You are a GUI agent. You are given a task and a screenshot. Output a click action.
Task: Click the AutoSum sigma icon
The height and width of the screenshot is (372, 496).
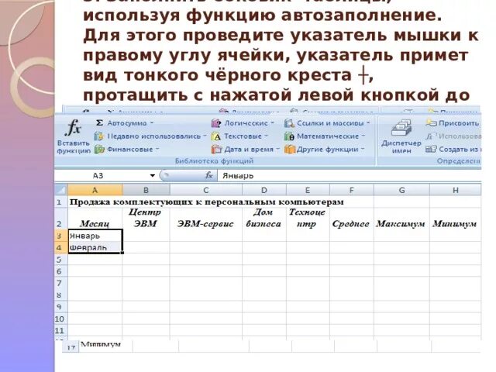click(x=99, y=122)
